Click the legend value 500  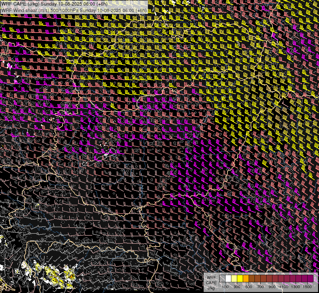(249, 287)
